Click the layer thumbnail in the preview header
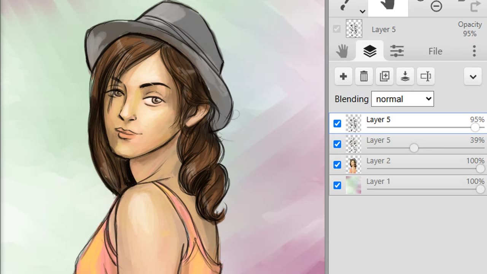Viewport: 487px width, 274px height. (354, 29)
